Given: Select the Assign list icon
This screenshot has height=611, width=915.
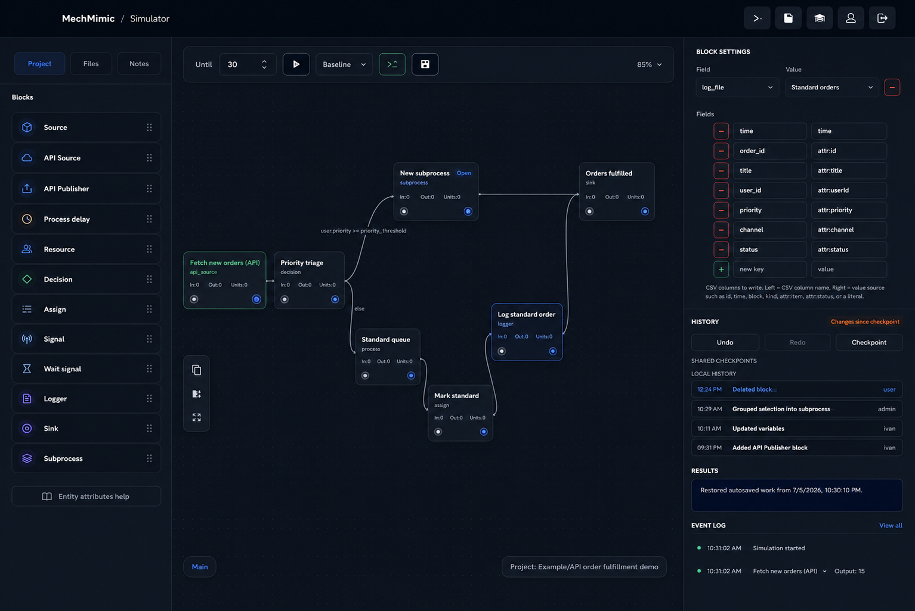Looking at the screenshot, I should click(27, 309).
